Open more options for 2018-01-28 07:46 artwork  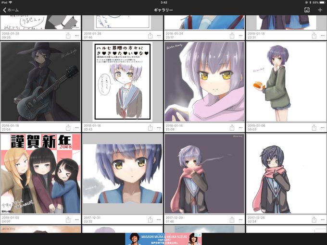(159, 36)
